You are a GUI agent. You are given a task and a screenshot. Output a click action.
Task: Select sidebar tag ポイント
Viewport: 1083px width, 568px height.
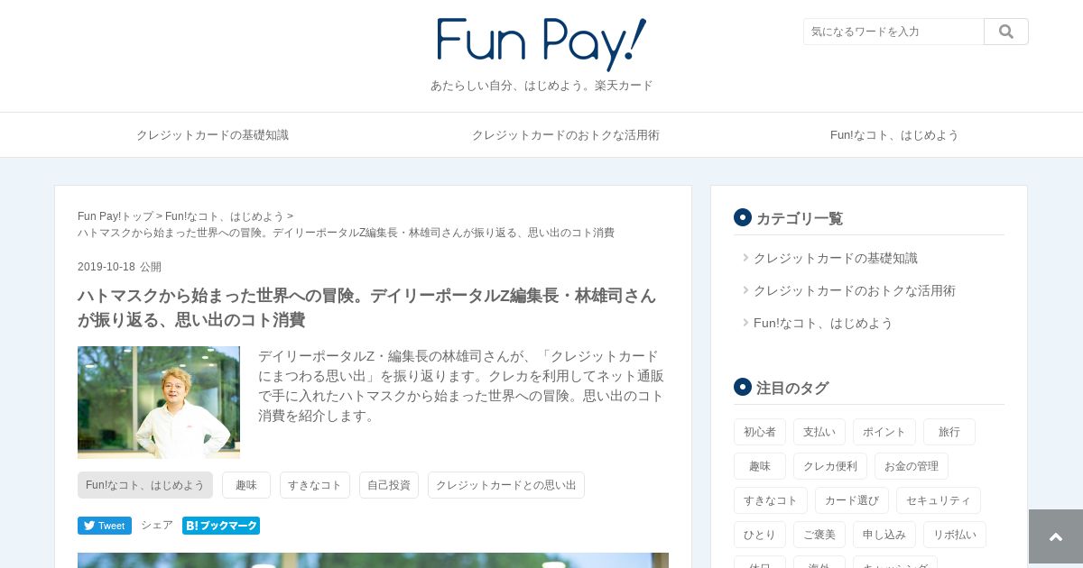[x=884, y=432]
